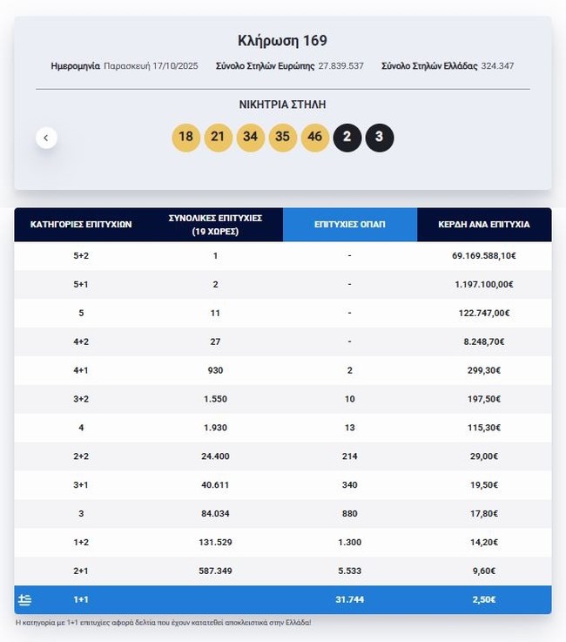The image size is (566, 642).
Task: Select yellow winning number ball 21
Action: click(x=218, y=138)
